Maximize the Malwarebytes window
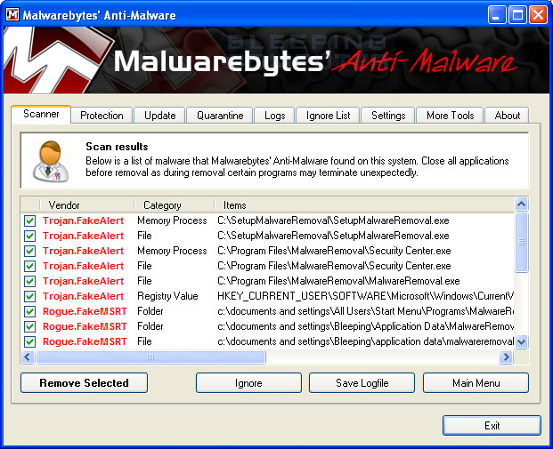The width and height of the screenshot is (553, 449). (x=517, y=15)
